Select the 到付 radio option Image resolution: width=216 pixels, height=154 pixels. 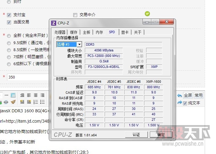9,2
